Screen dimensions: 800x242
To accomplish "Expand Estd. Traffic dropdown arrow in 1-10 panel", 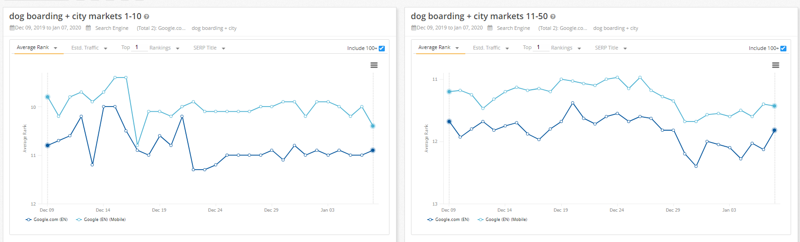I will click(x=106, y=49).
